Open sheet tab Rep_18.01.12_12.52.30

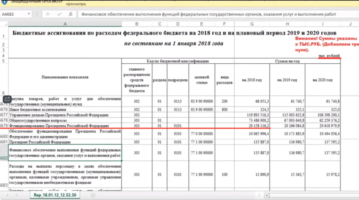point(55,195)
